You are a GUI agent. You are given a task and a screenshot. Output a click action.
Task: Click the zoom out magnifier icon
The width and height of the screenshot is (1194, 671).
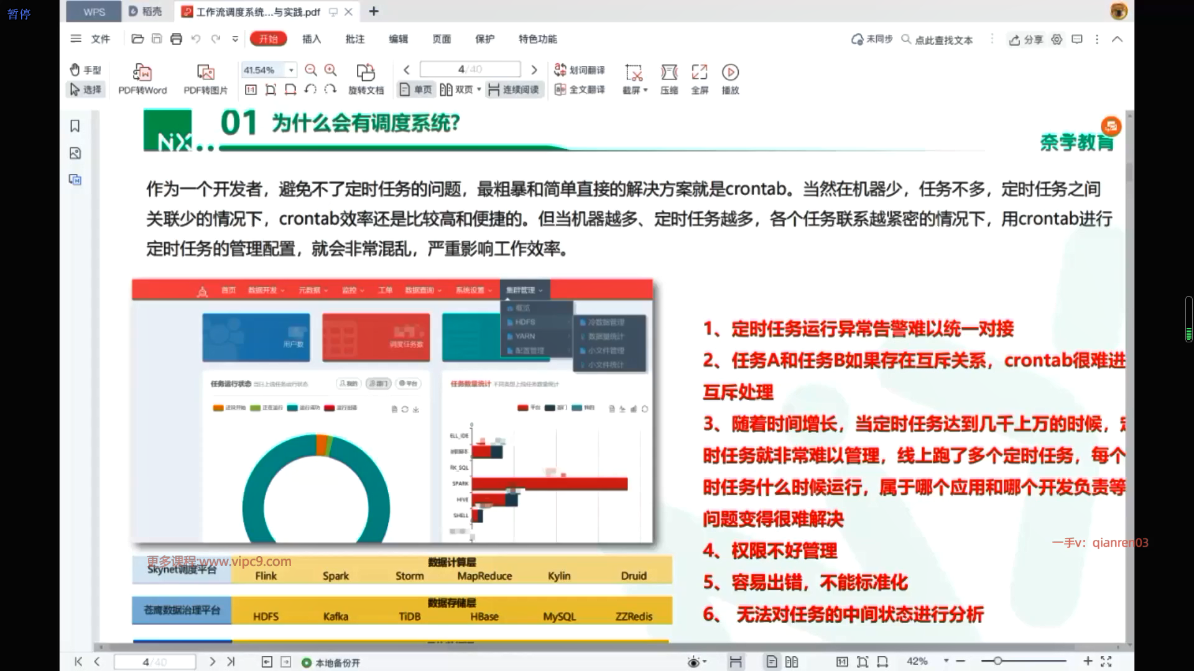point(311,70)
